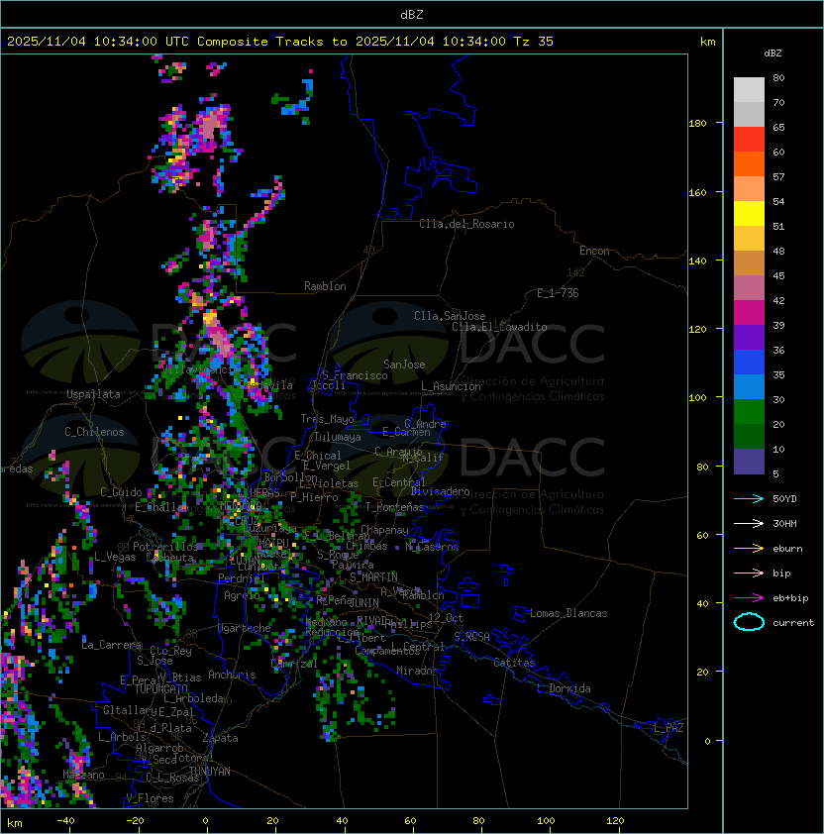Click the 'Ugarteche' map label
Image resolution: width=824 pixels, height=834 pixels.
(x=245, y=628)
